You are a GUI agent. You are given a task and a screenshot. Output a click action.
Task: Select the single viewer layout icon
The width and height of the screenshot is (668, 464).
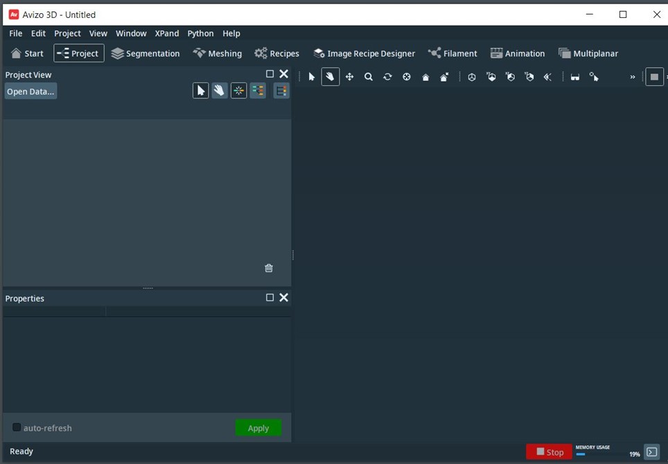tap(654, 77)
